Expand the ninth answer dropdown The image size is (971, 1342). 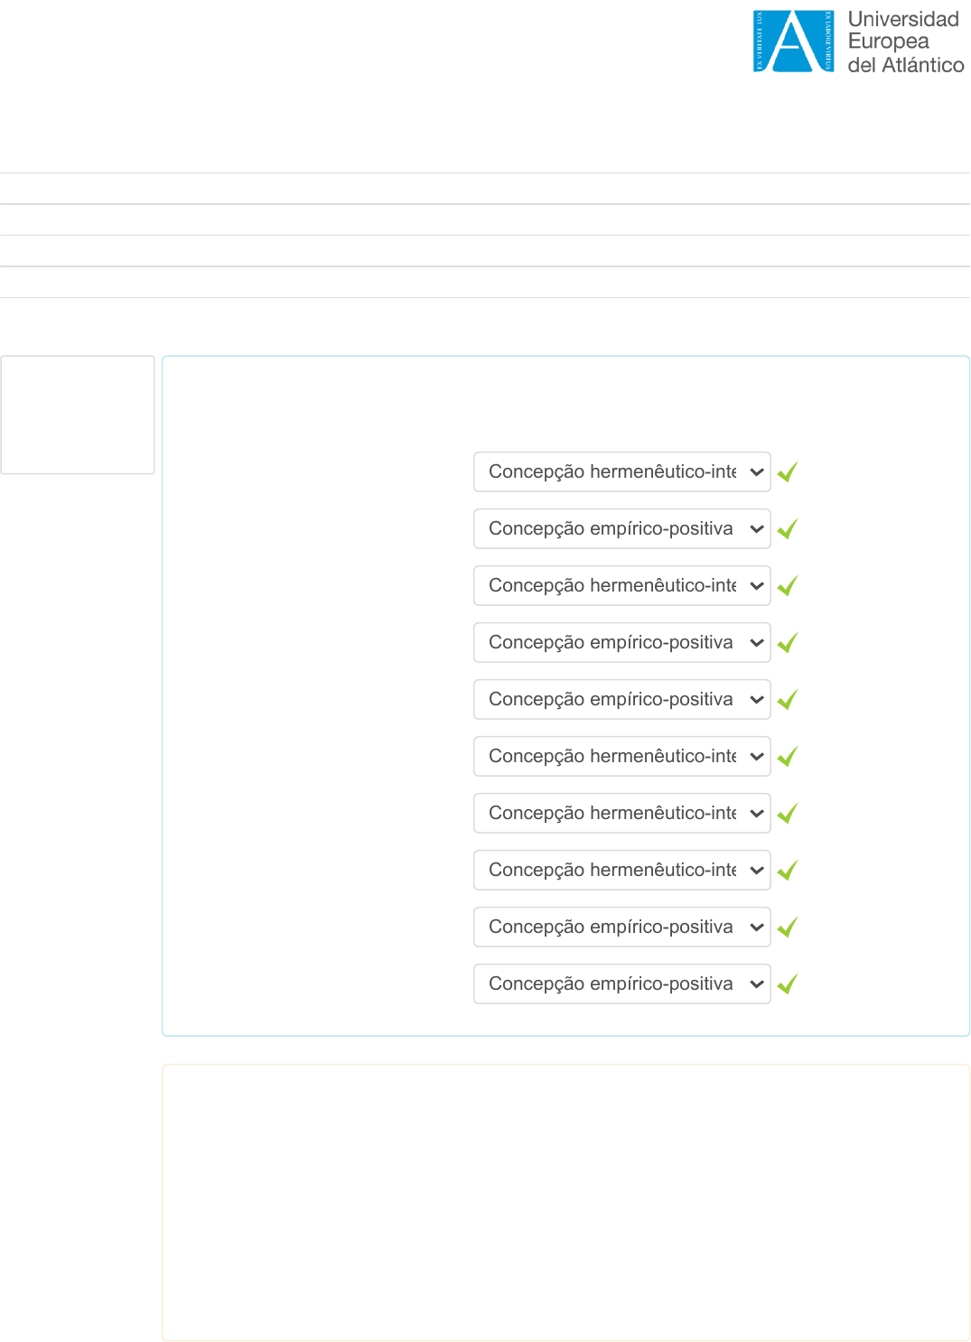(621, 927)
